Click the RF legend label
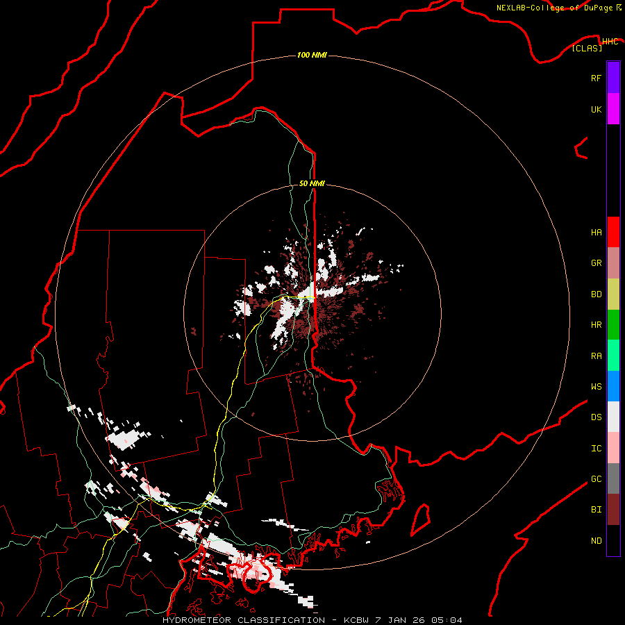The image size is (625, 625). (596, 78)
